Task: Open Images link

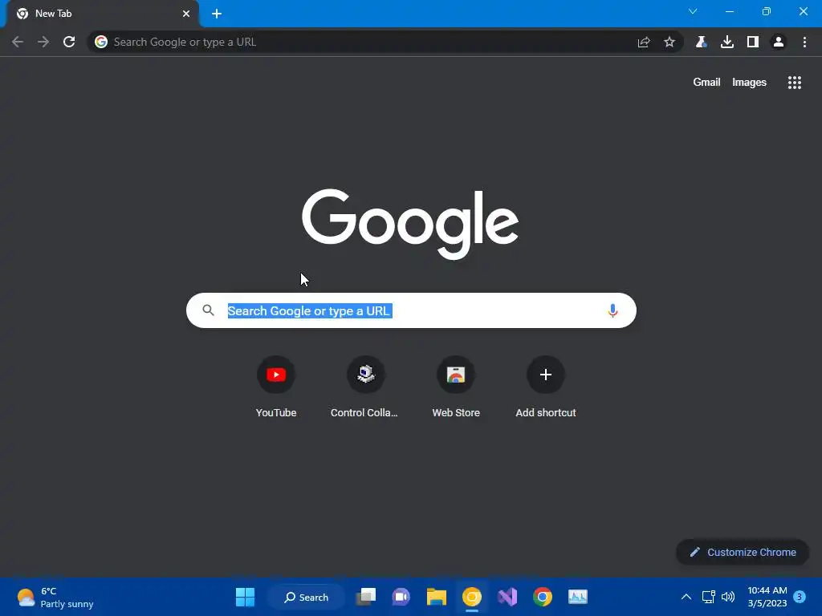Action: pos(749,83)
